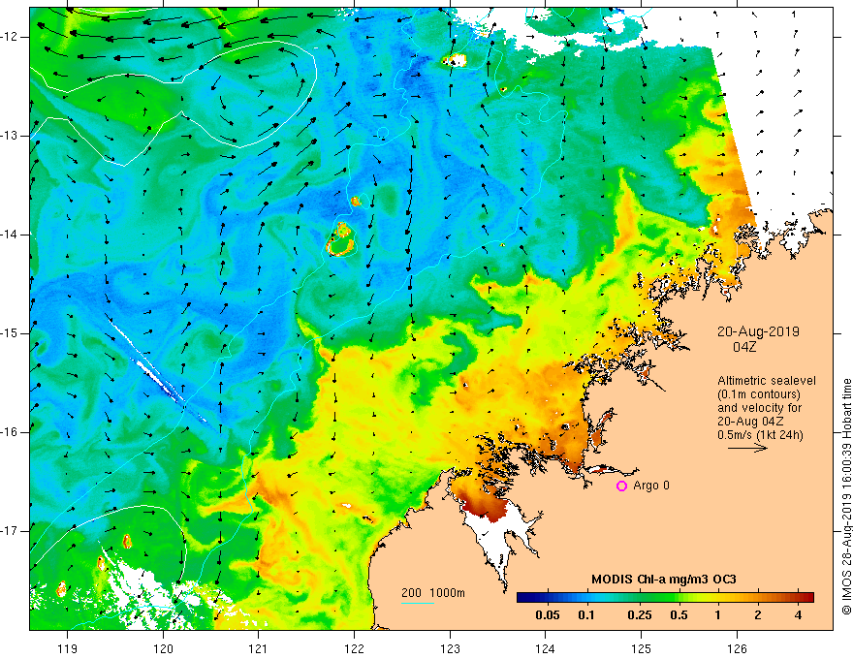853x659 pixels.
Task: Click longitude label 119
Action: (x=68, y=648)
